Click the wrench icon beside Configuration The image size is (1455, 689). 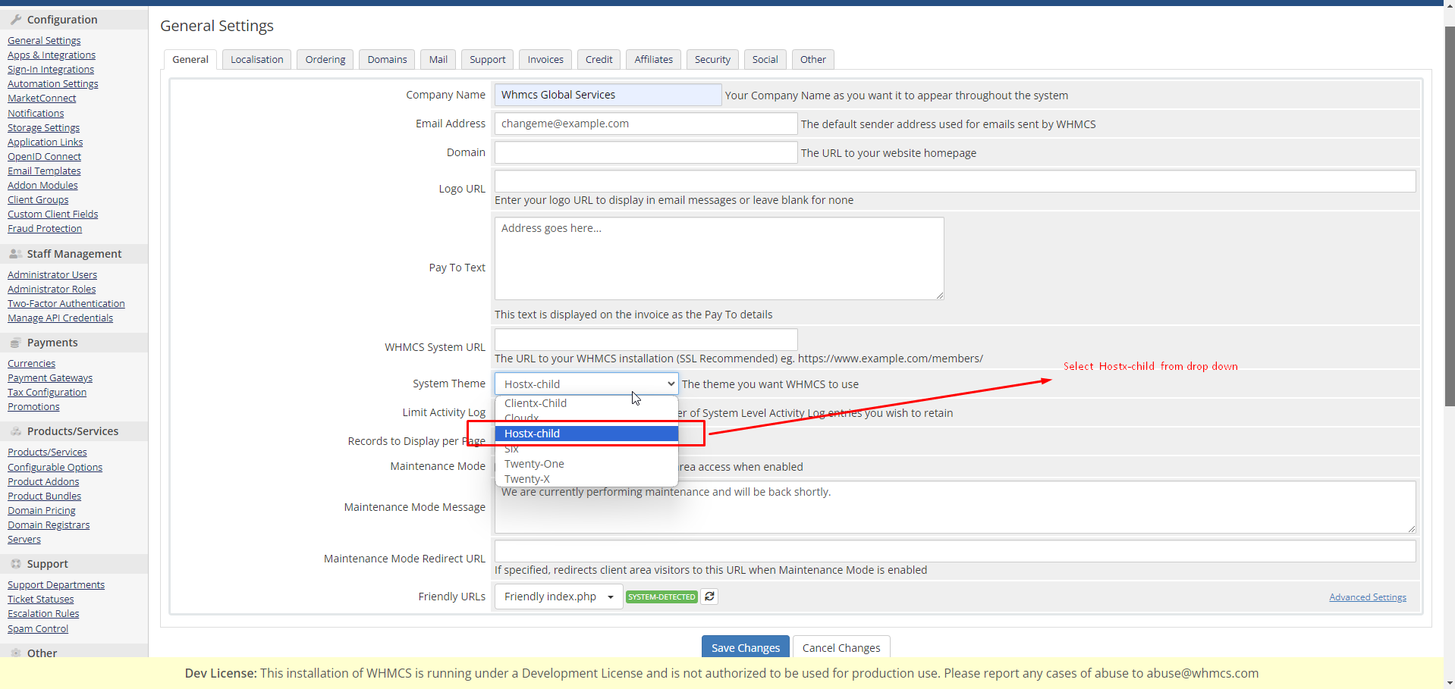pos(16,20)
